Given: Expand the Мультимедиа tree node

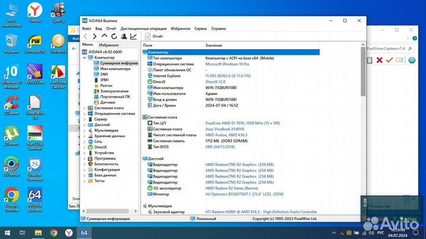Looking at the screenshot, I should pos(84,130).
